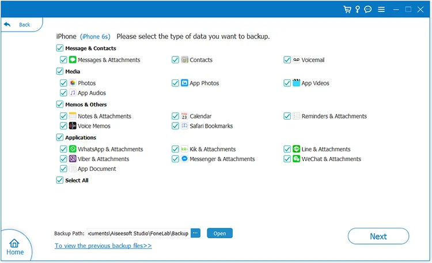Uncheck the App Videos checkbox
Image resolution: width=432 pixels, height=263 pixels.
(x=287, y=83)
